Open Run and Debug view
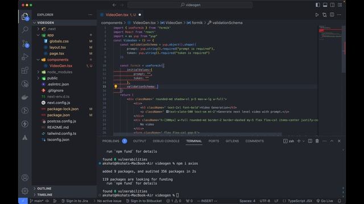Viewport: 364px width, 204px height. (x=25, y=57)
